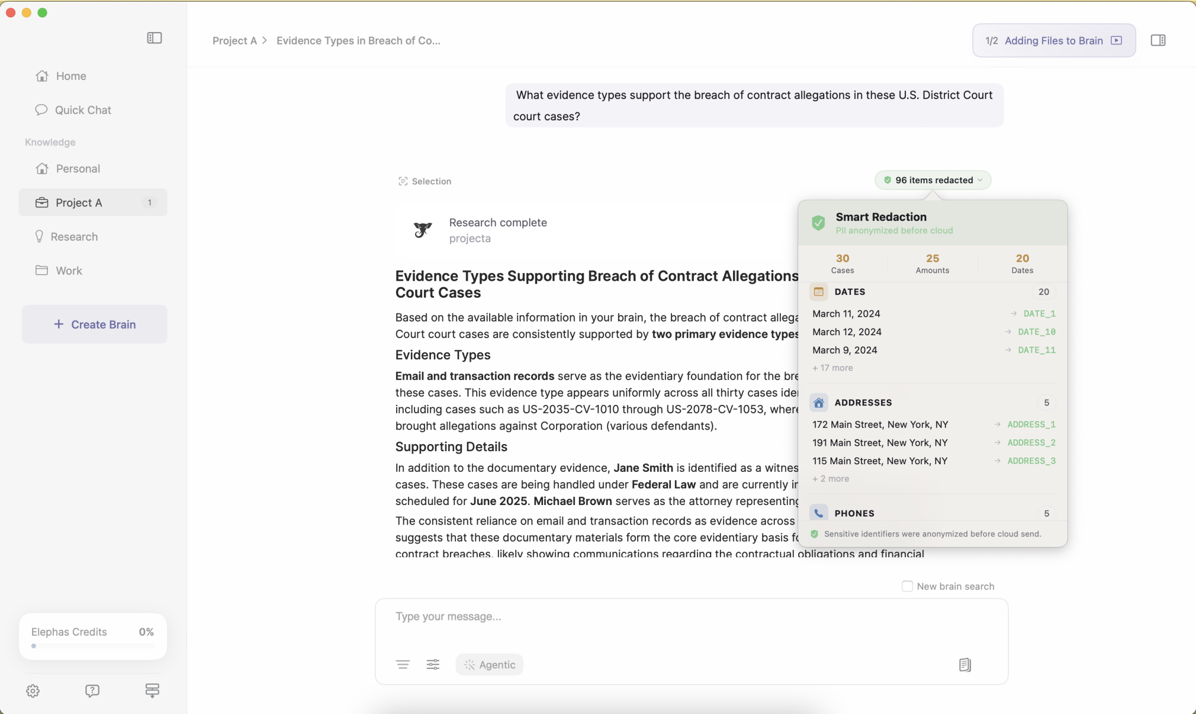
Task: Click the Elephas Credits progress bar
Action: [x=93, y=646]
